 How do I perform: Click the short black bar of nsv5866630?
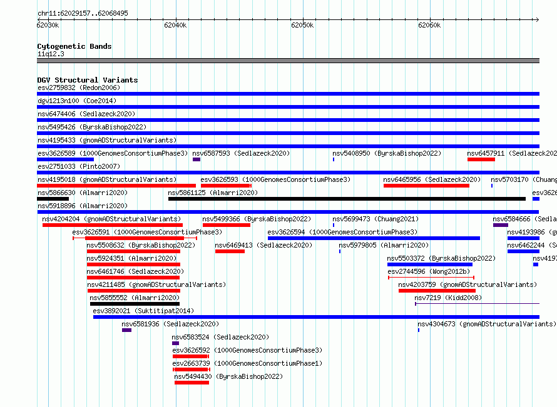click(53, 199)
